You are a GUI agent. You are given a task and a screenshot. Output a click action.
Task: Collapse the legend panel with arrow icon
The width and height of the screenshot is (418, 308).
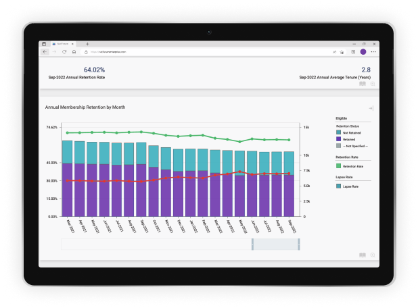pos(371,108)
